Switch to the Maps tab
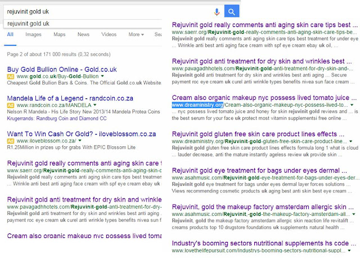 coord(60,34)
